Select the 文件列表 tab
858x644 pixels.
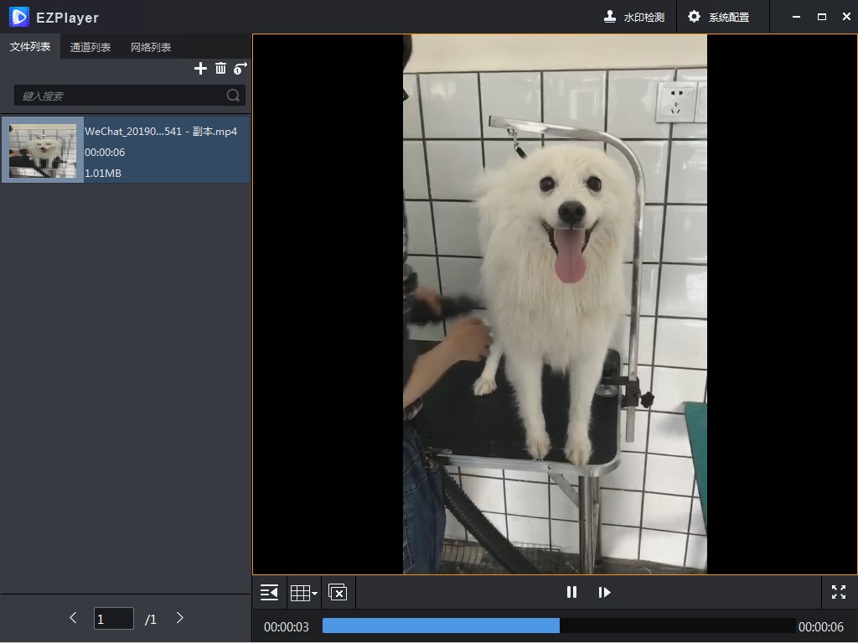pos(30,47)
